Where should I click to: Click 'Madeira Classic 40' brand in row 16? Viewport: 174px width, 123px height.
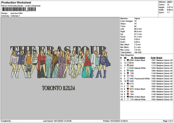point(164,99)
